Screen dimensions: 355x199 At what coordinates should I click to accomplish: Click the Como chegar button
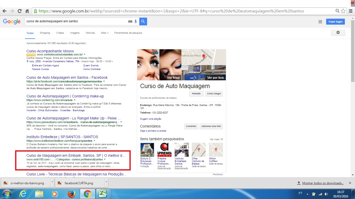[214, 94]
